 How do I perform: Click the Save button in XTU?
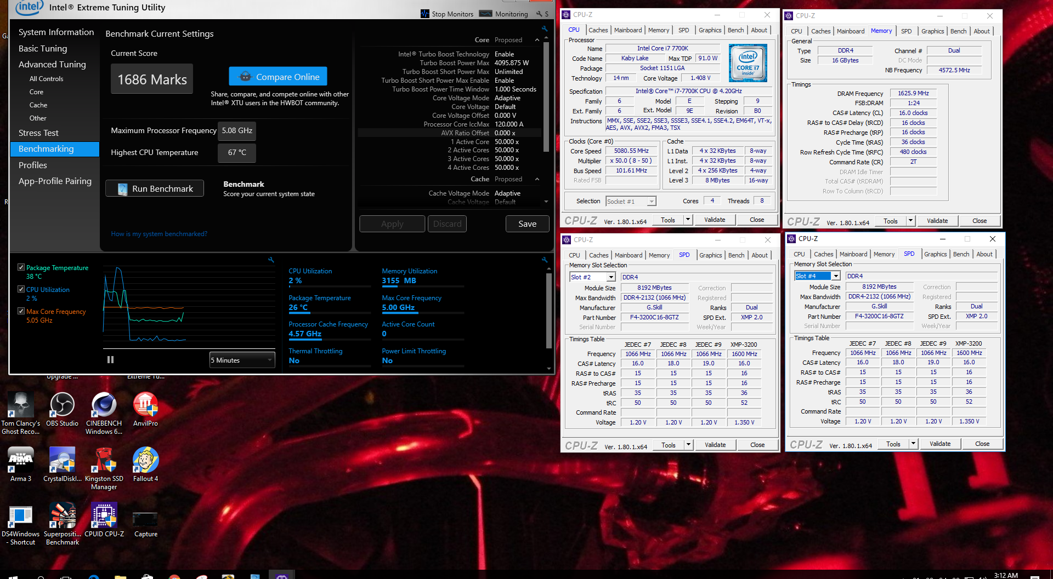pyautogui.click(x=527, y=223)
